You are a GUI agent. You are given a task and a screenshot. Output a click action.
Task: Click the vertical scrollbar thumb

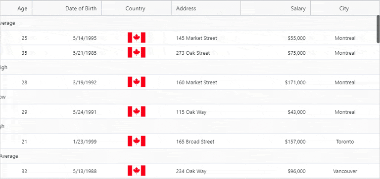click(x=378, y=29)
